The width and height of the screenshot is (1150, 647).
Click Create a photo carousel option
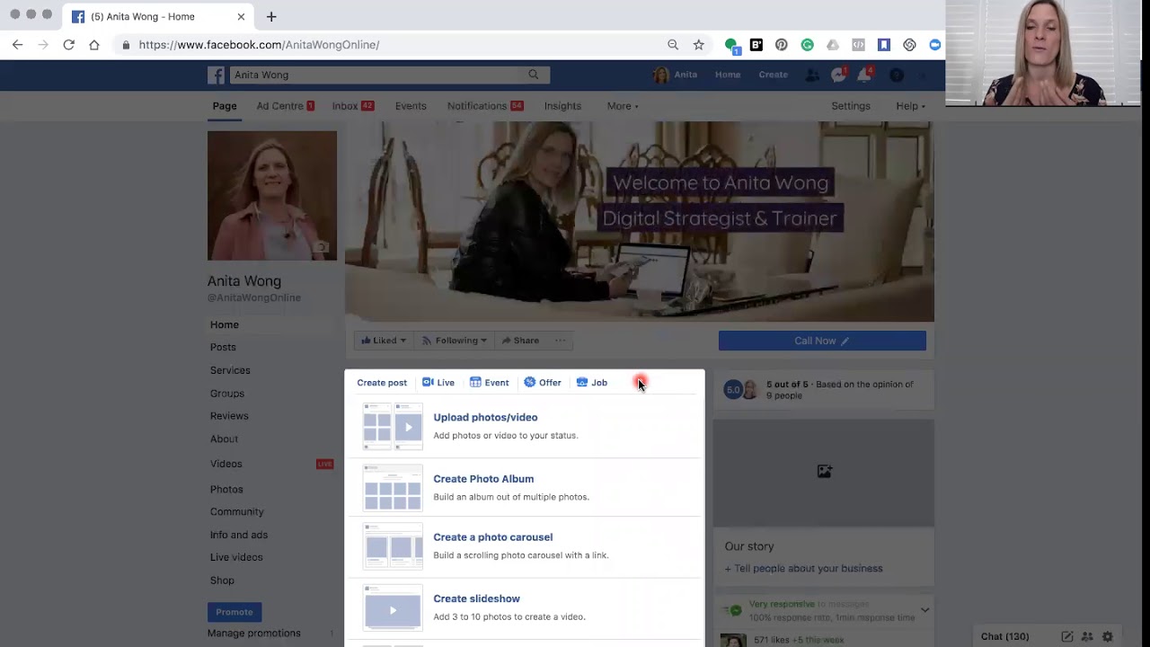(x=524, y=546)
